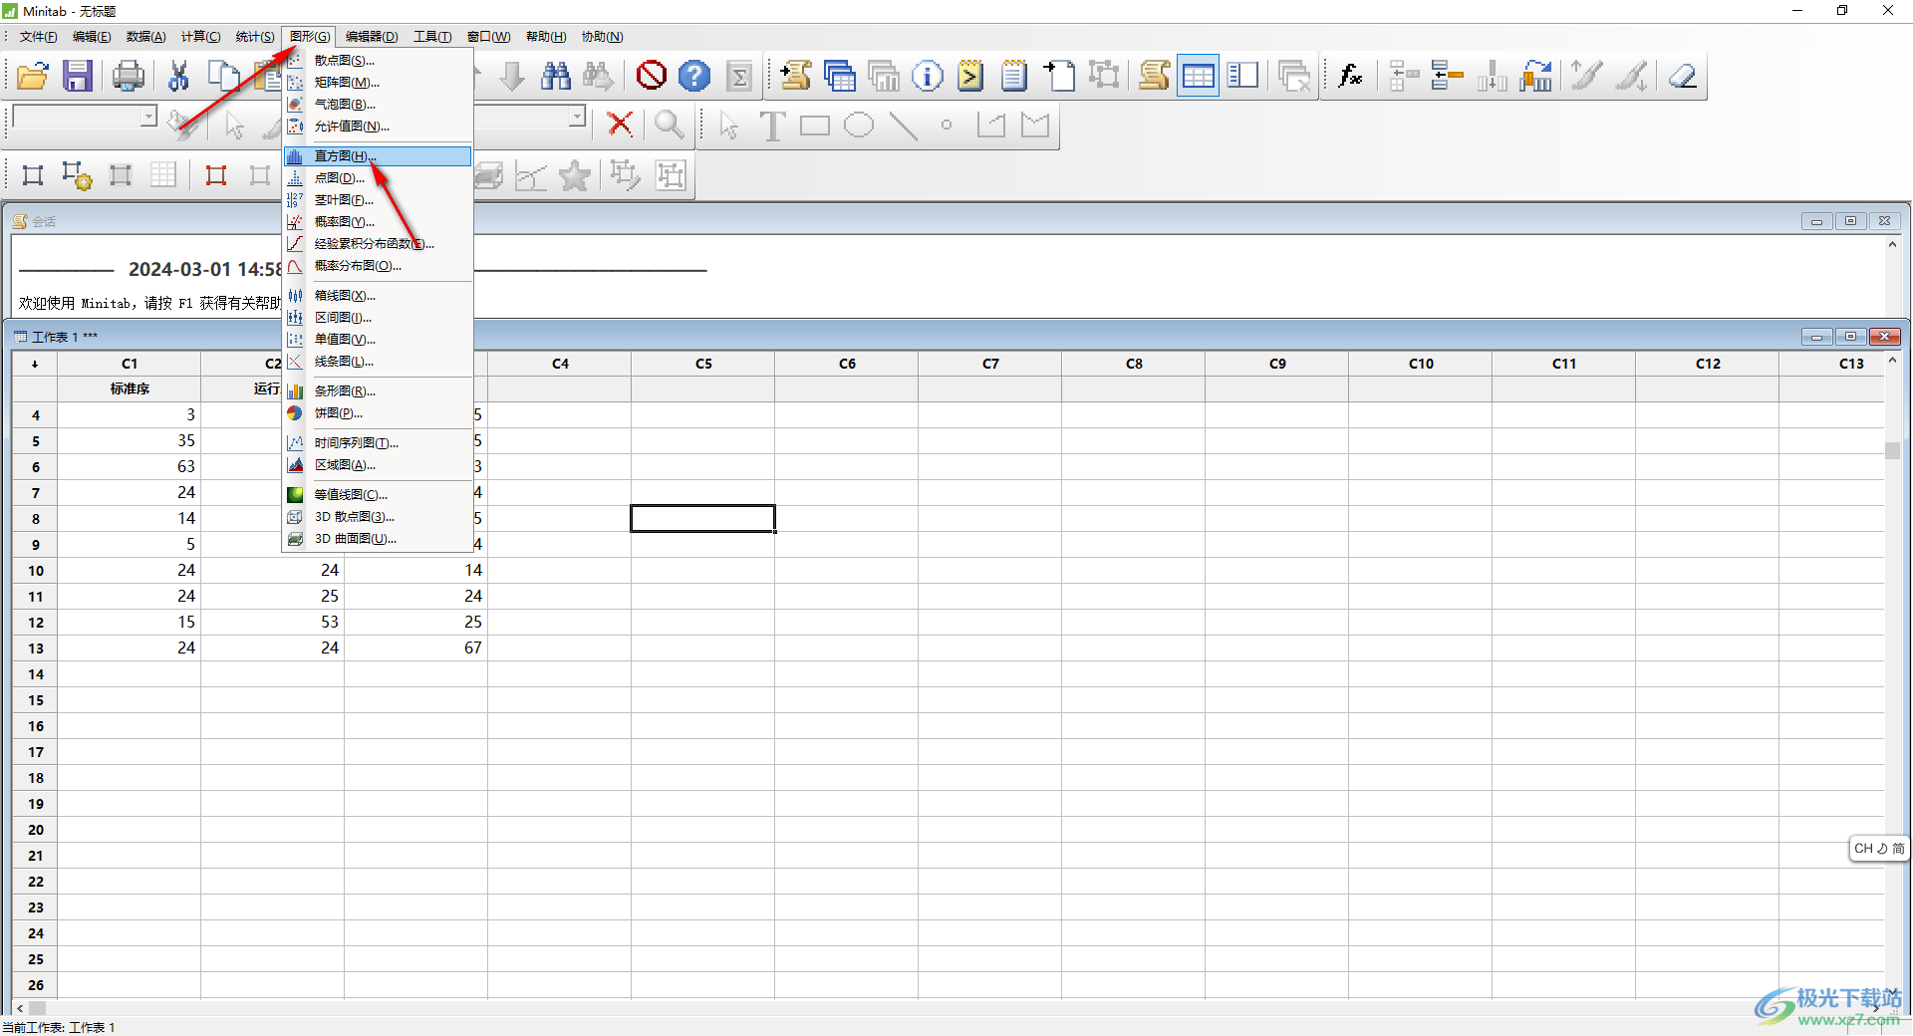Open the 协助(N) menu
This screenshot has height=1036, width=1913.
point(602,37)
